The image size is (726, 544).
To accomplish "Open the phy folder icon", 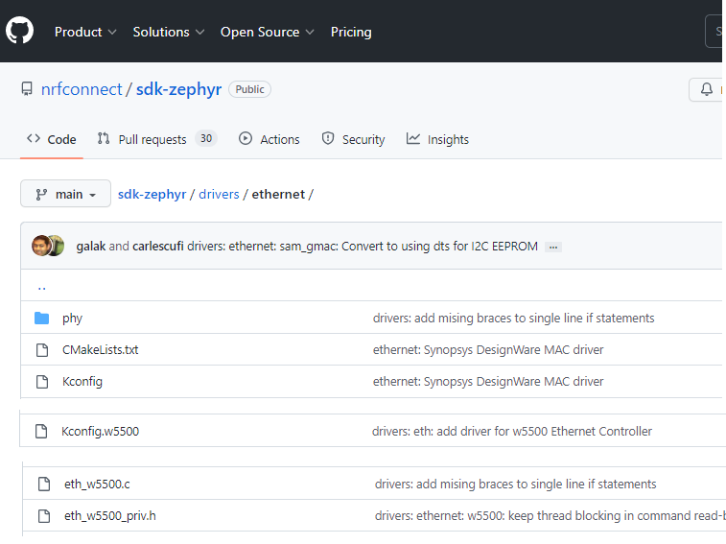I will click(41, 319).
